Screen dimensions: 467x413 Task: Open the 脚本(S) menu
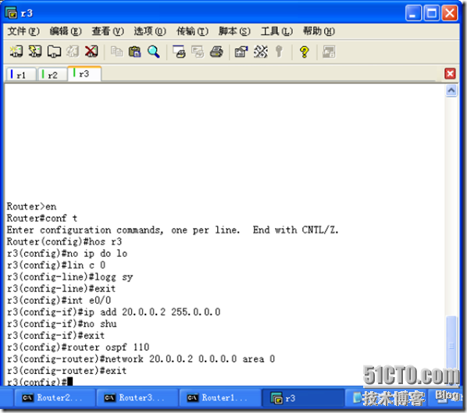click(x=234, y=31)
